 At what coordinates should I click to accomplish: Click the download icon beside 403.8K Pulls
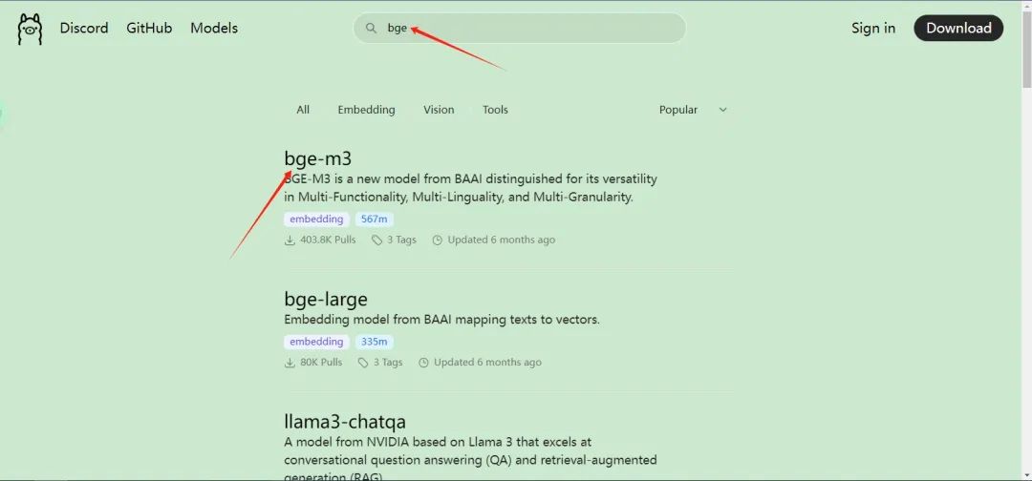point(290,240)
